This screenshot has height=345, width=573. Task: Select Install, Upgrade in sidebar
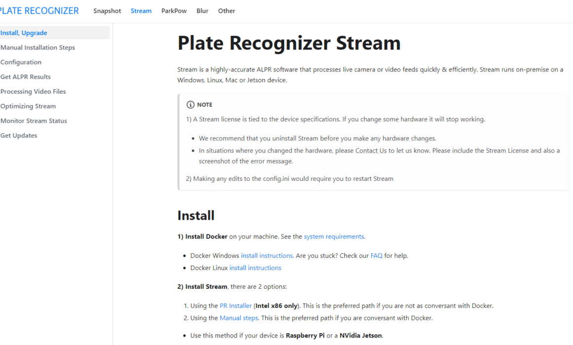[x=55, y=33]
